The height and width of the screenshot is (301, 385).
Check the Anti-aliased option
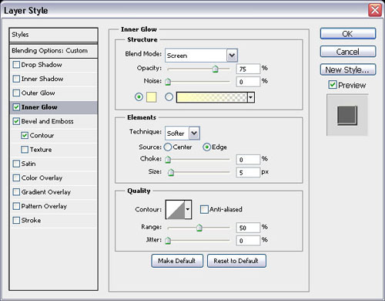[x=204, y=209]
